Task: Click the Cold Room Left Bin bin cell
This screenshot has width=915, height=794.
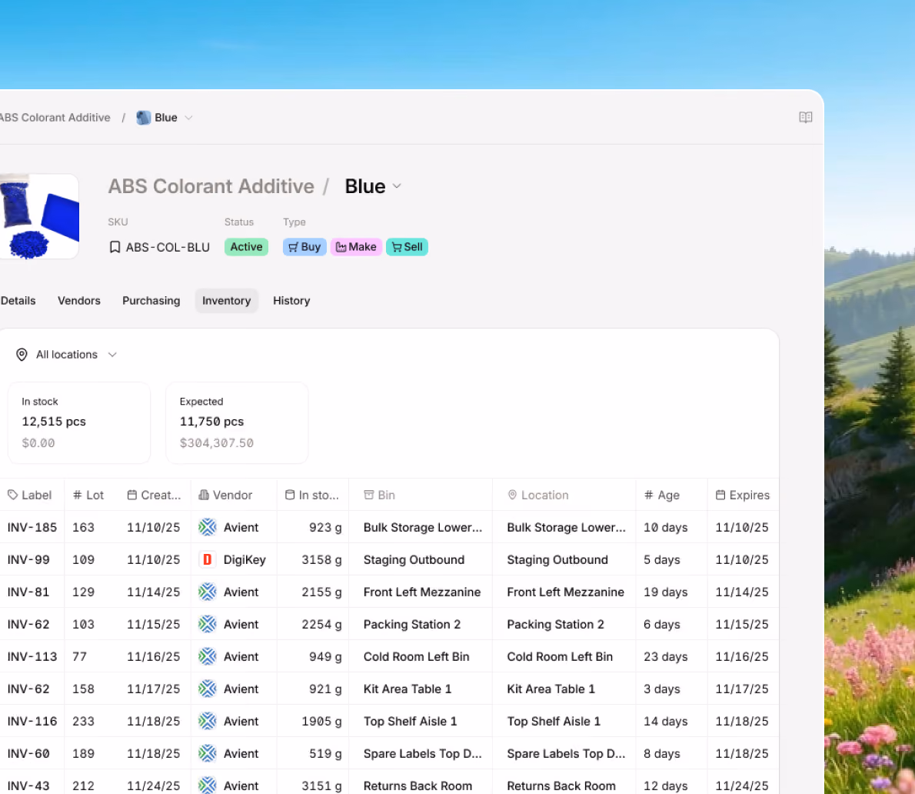Action: (x=421, y=657)
